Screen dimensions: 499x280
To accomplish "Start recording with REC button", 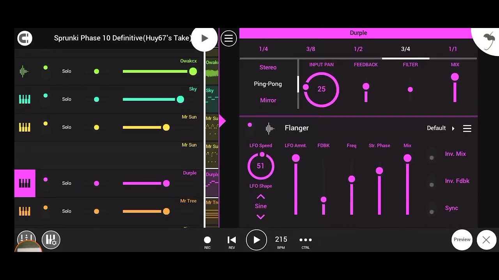I will 207,242.
